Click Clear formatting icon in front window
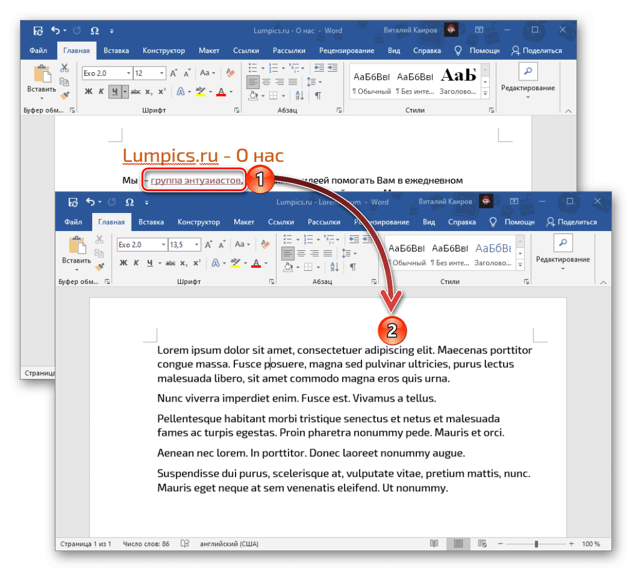The height and width of the screenshot is (571, 632). tap(266, 244)
